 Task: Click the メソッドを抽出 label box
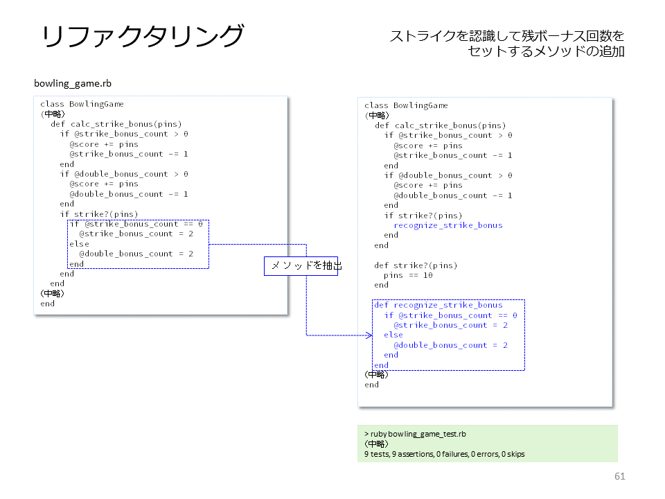(x=301, y=266)
